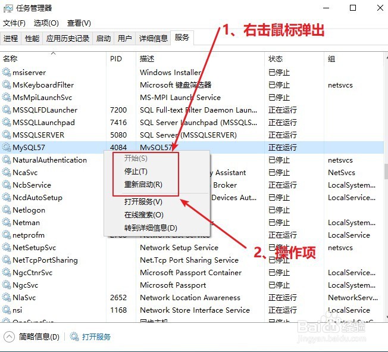
Task: Click the 正在运行 status of MySQL57
Action: [x=283, y=147]
